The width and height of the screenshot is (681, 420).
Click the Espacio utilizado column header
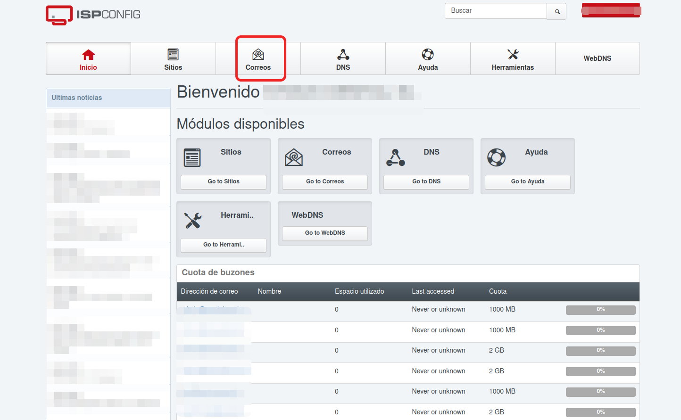pos(359,291)
